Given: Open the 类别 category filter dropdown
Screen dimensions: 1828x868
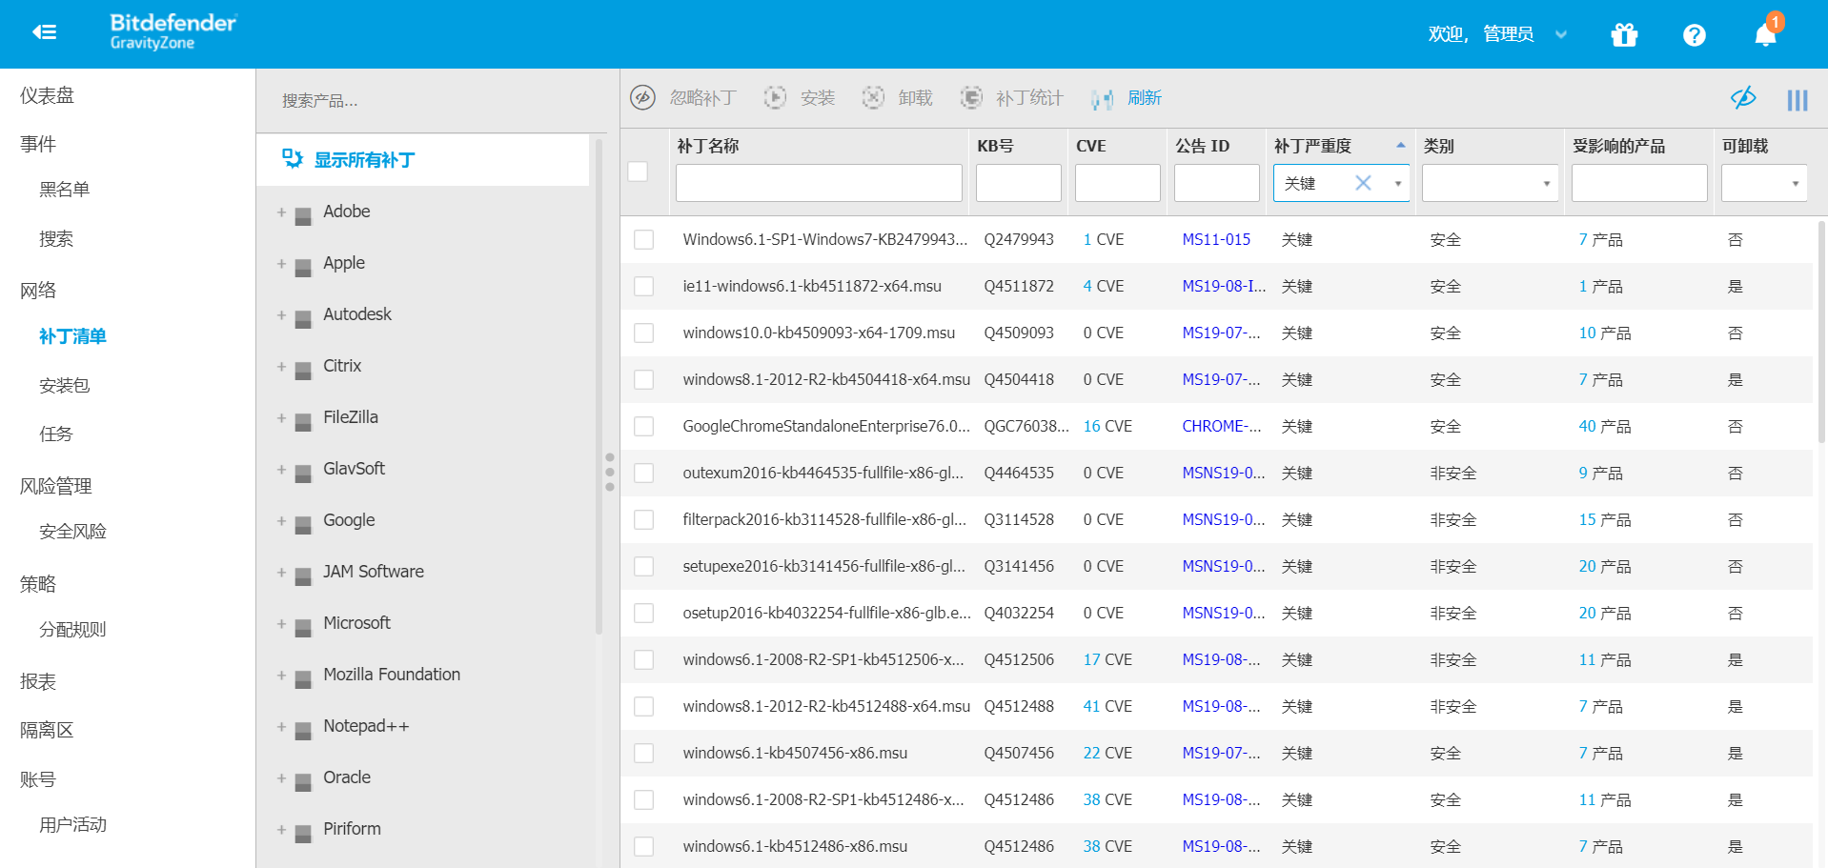Looking at the screenshot, I should [1546, 183].
